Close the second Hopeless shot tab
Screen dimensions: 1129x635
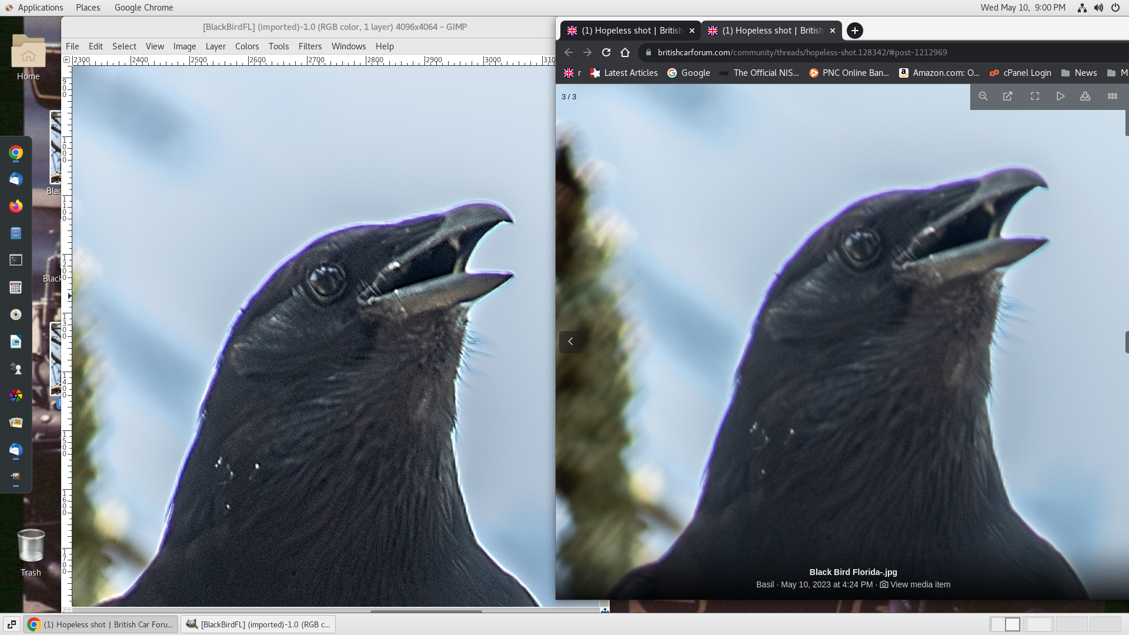click(x=833, y=31)
